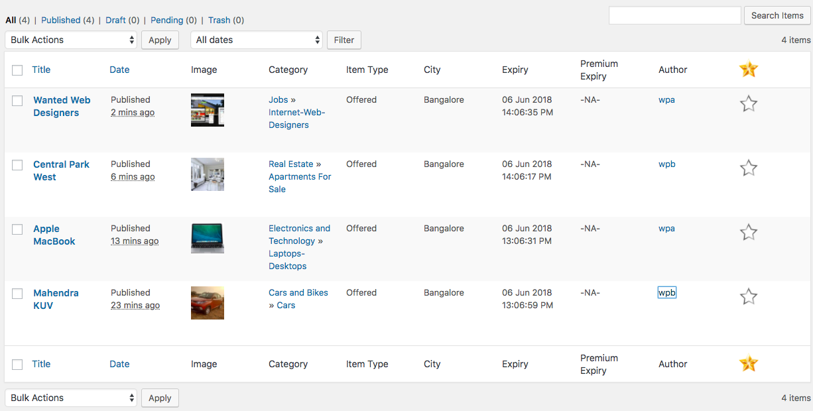Show the Trash items view
This screenshot has width=813, height=411.
(x=219, y=21)
